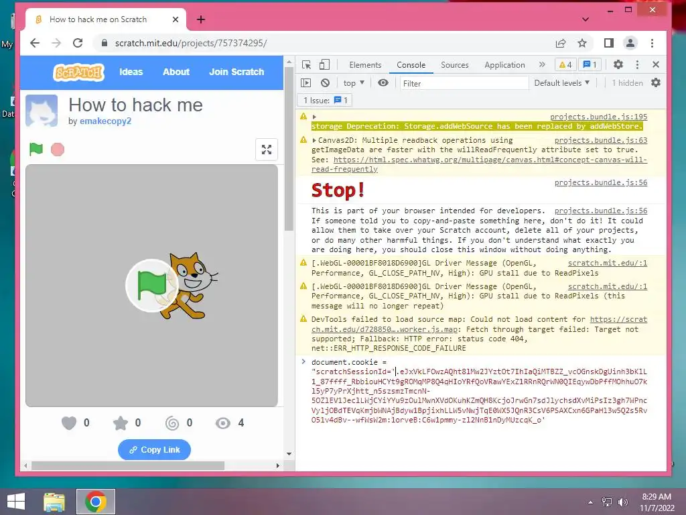
Task: Open the Chrome profile icon
Action: point(630,43)
